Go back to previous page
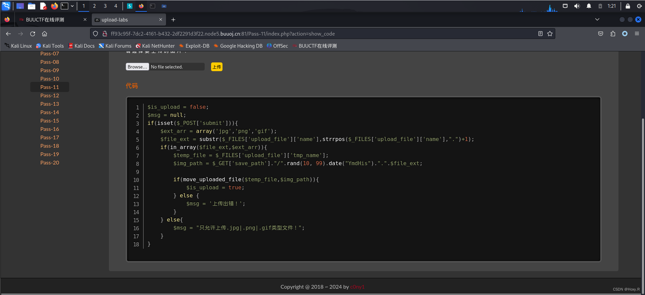Screen dimensions: 645x295 pos(8,34)
